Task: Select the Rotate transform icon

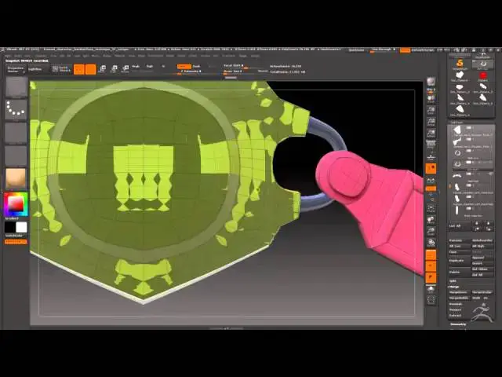Action: point(125,69)
